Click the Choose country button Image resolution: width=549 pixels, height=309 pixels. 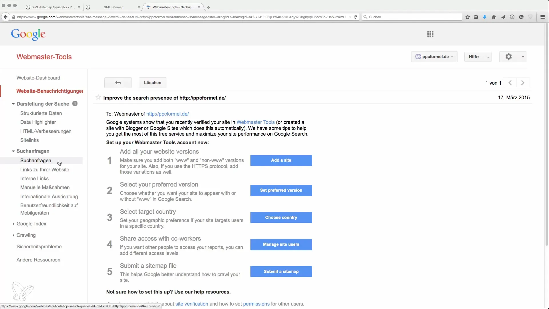click(281, 217)
